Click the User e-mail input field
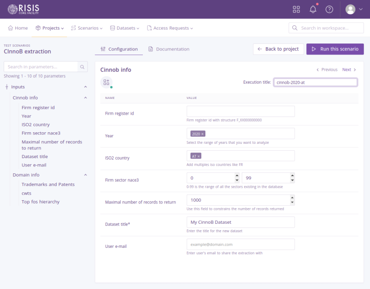This screenshot has height=289, width=370. coord(240,244)
